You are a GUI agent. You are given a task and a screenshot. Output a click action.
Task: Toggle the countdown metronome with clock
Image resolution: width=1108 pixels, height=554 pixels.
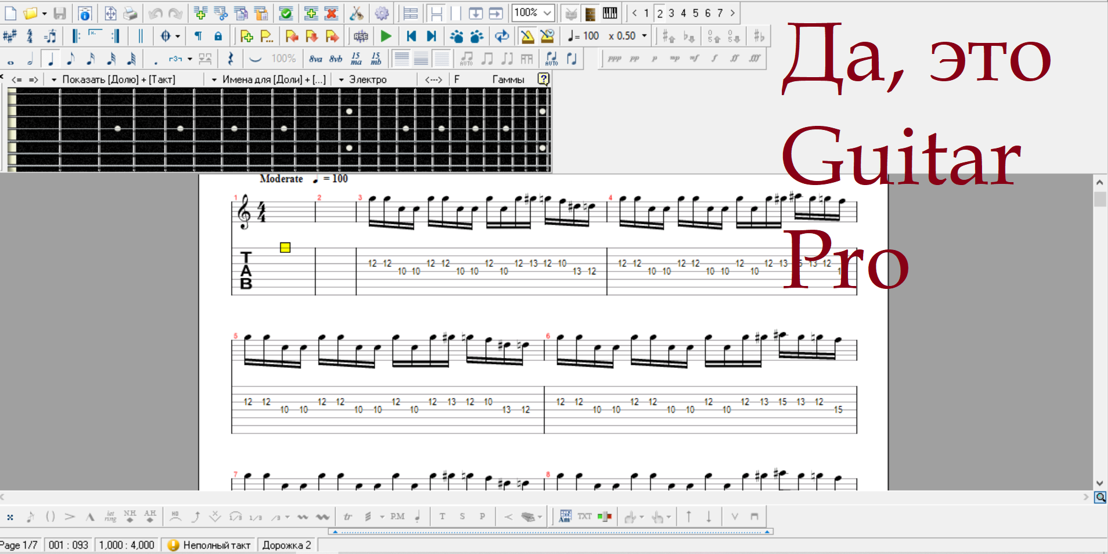click(547, 36)
